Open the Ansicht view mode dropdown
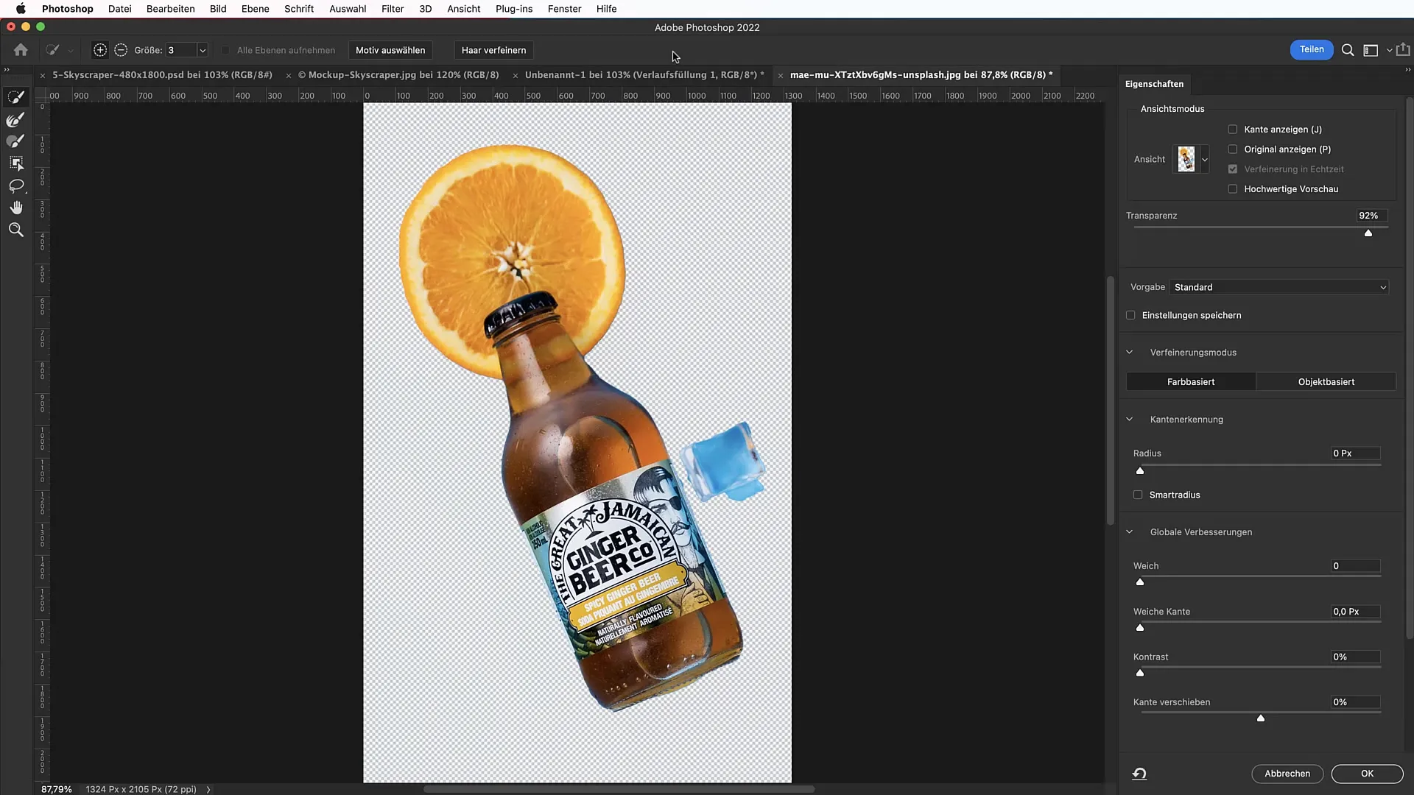Image resolution: width=1414 pixels, height=795 pixels. [x=1205, y=159]
